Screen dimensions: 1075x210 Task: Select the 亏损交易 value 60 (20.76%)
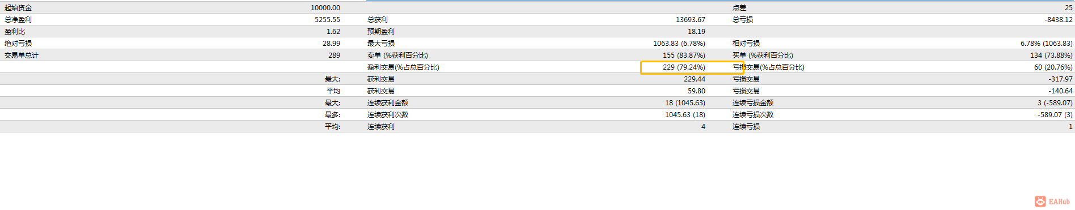click(x=1053, y=67)
